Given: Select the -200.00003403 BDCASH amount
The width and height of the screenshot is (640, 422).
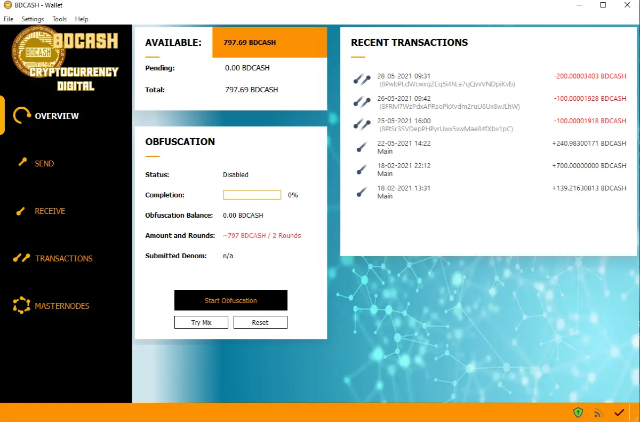Looking at the screenshot, I should 590,76.
